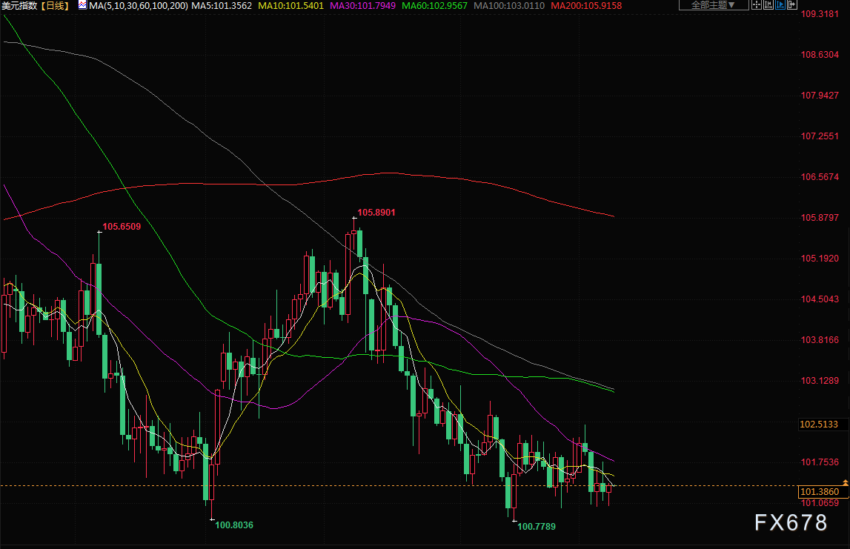Click the current price tag 101.3860
The image size is (850, 549).
[819, 491]
